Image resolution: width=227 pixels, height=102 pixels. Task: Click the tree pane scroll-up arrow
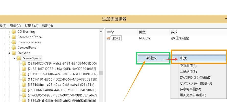(101, 32)
